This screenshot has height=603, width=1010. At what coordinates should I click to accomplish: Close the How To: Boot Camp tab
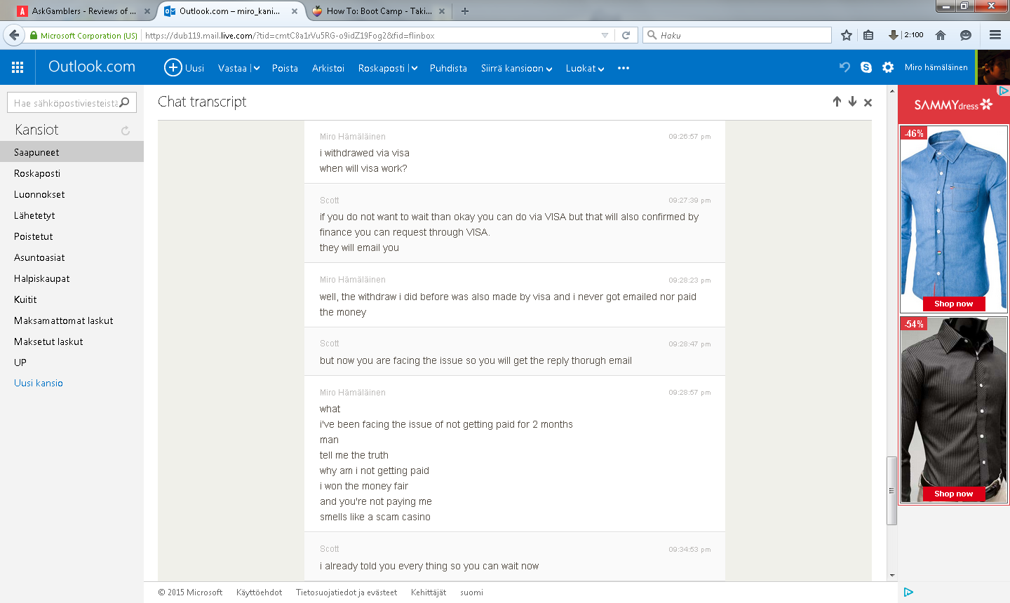pos(442,11)
